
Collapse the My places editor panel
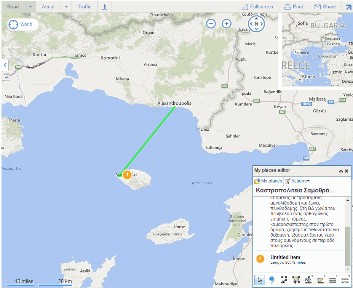pos(341,171)
